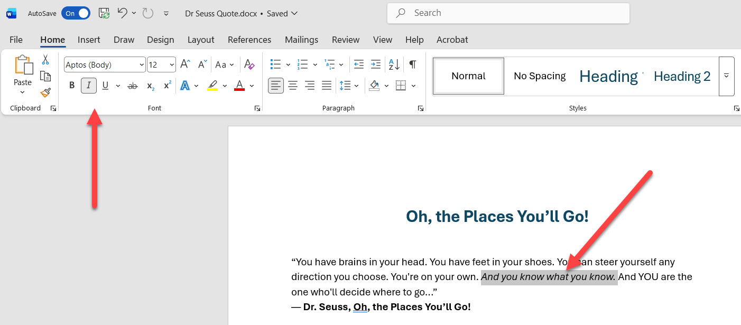The width and height of the screenshot is (741, 325).
Task: Open the File menu
Action: 16,40
